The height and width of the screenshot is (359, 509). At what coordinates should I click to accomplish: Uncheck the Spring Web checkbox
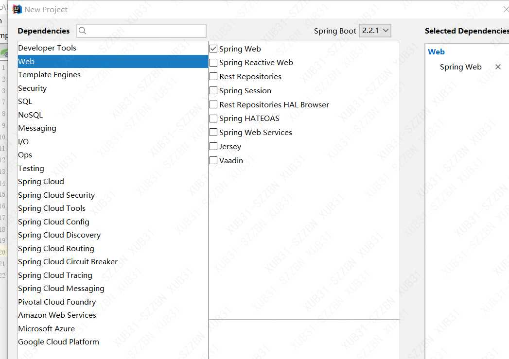pos(213,49)
